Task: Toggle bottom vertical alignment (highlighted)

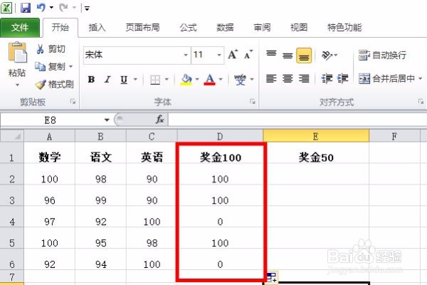Action: point(304,56)
